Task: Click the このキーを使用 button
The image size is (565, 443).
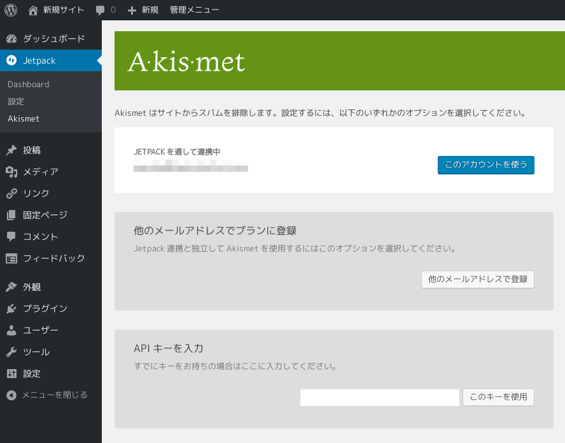Action: pyautogui.click(x=498, y=397)
